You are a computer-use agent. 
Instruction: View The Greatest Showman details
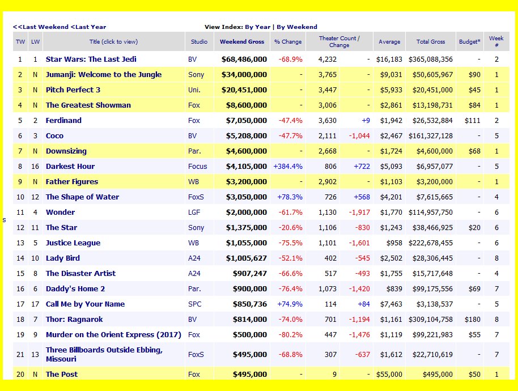[x=88, y=105]
